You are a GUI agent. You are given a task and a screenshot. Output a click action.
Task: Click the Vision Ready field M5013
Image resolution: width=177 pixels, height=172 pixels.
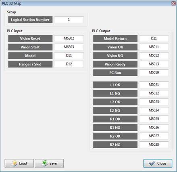click(x=154, y=64)
